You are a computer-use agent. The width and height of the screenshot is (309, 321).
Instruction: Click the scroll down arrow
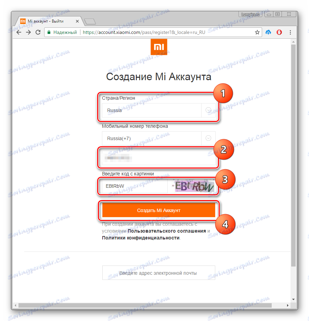coord(294,299)
